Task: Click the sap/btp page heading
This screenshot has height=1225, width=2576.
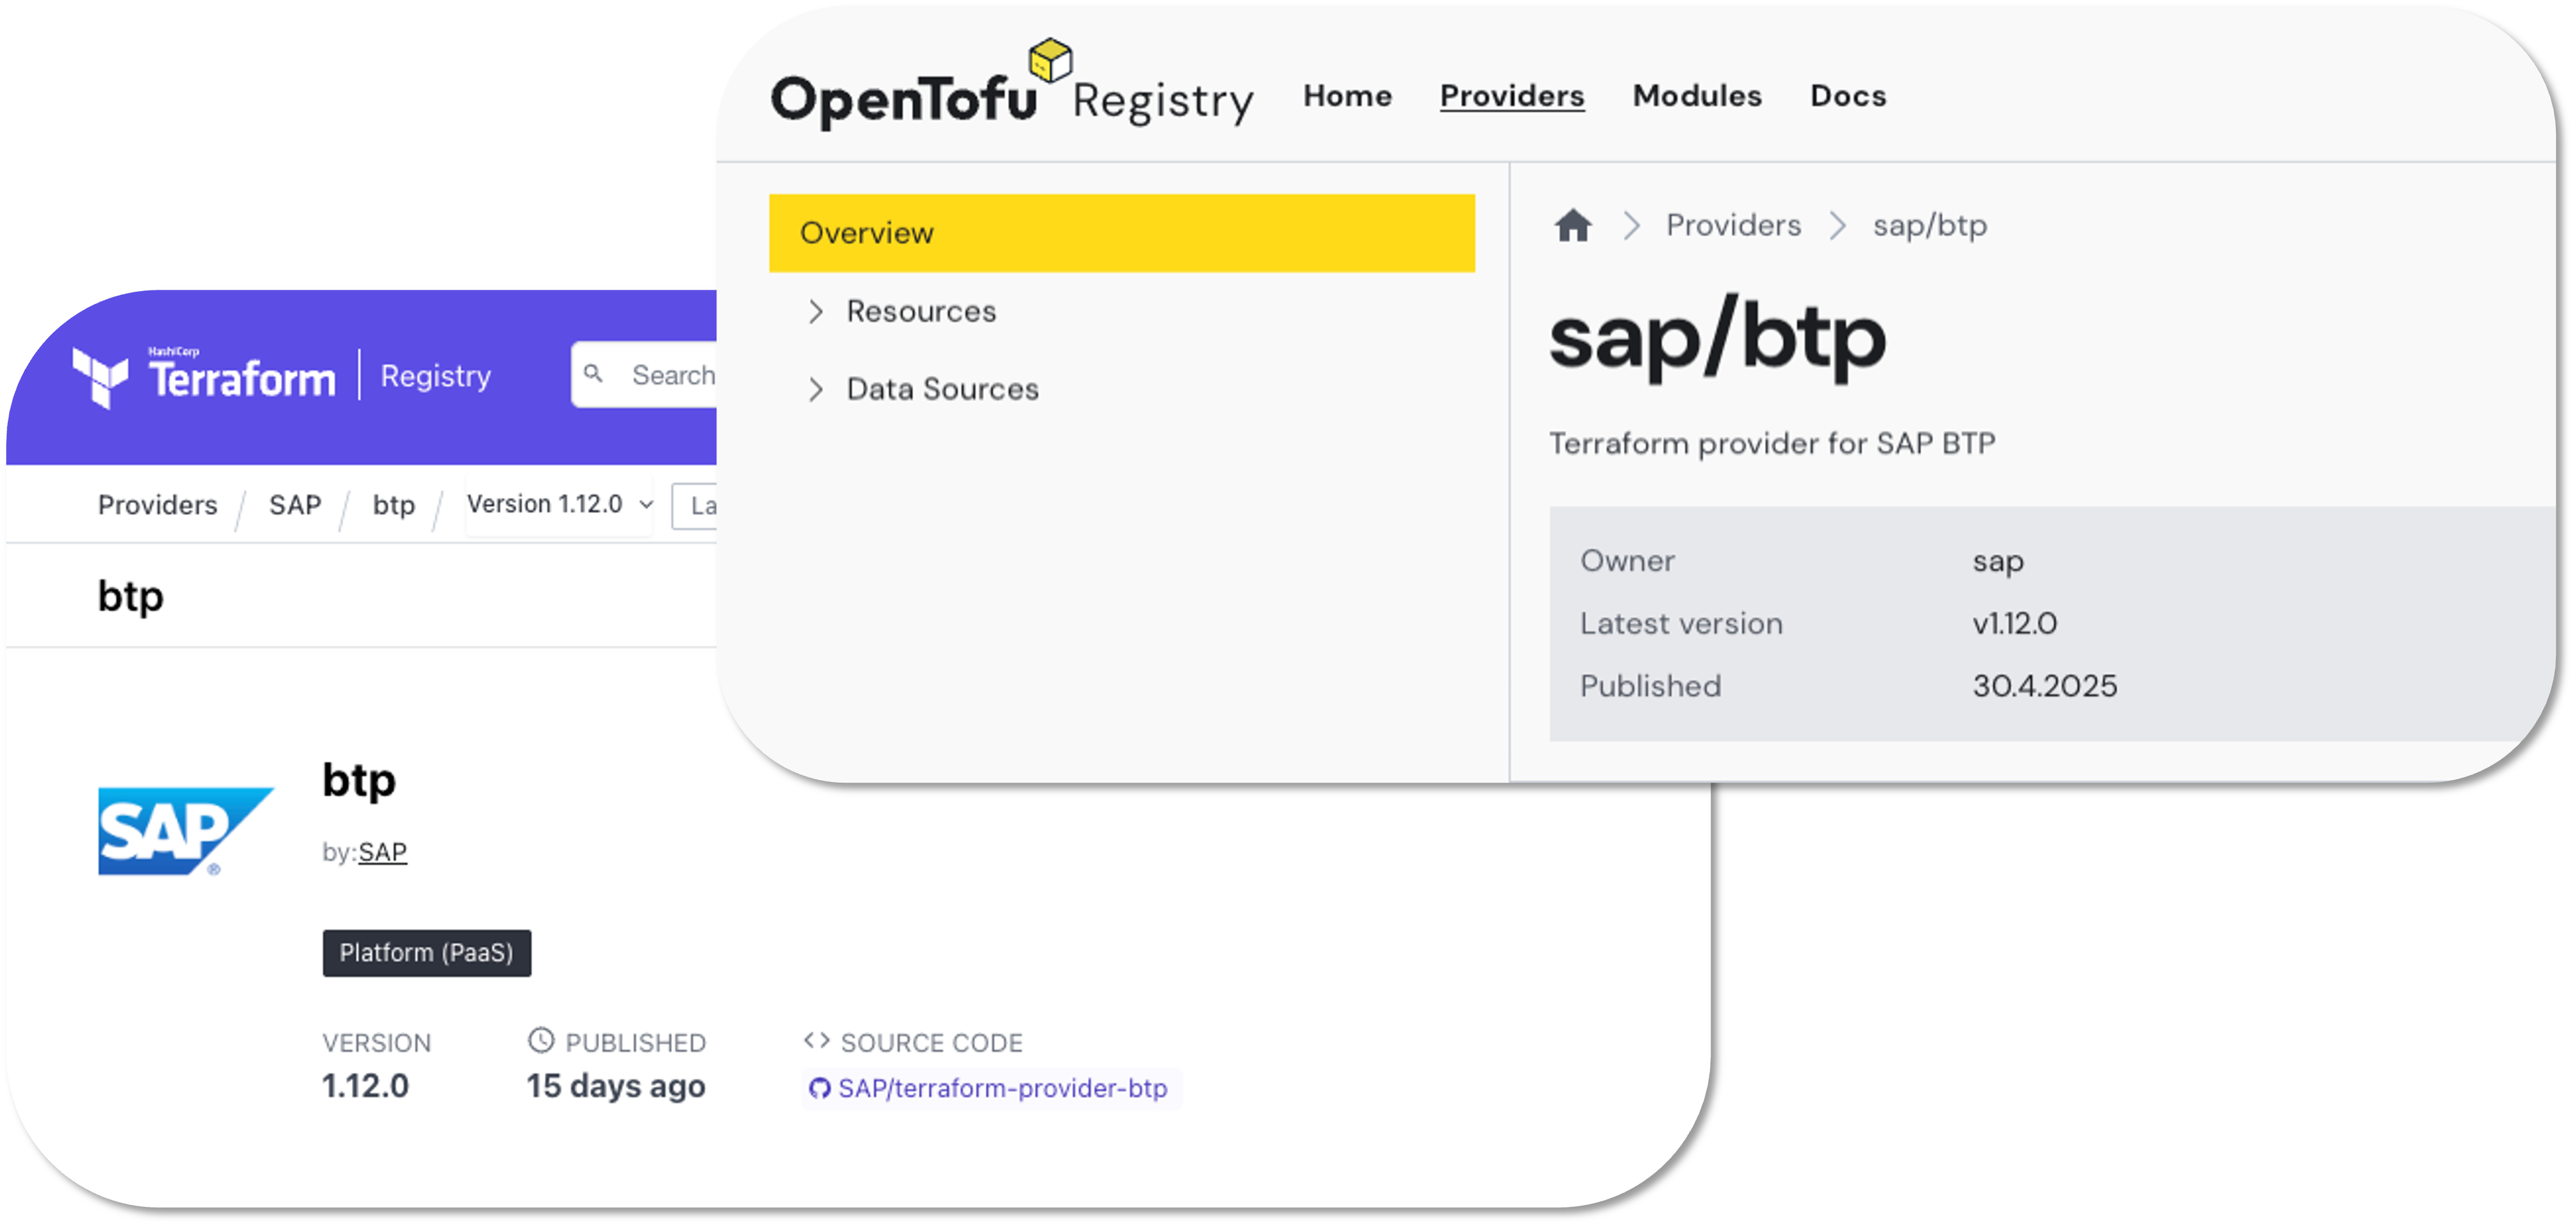Action: [1717, 338]
